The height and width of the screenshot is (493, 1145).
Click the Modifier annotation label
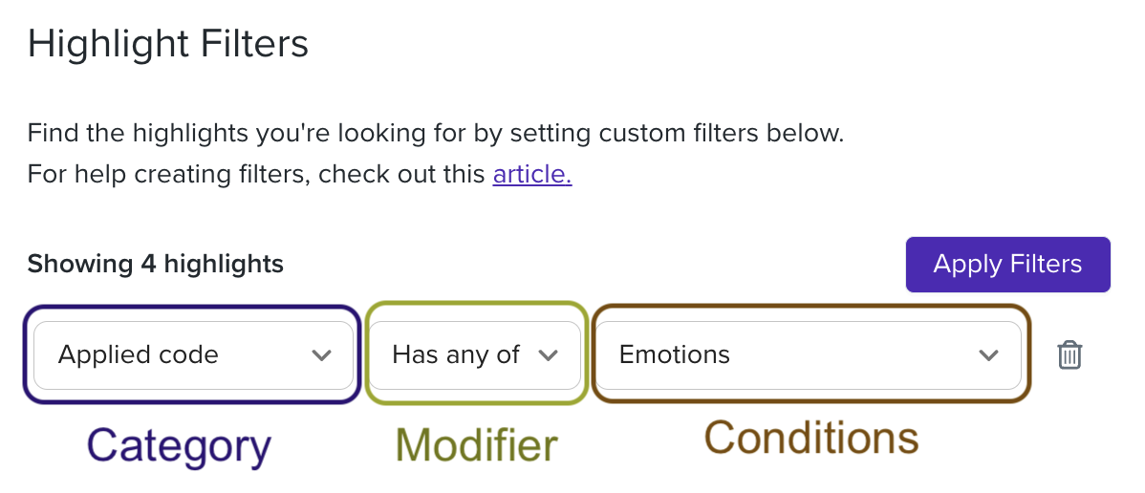tap(476, 445)
